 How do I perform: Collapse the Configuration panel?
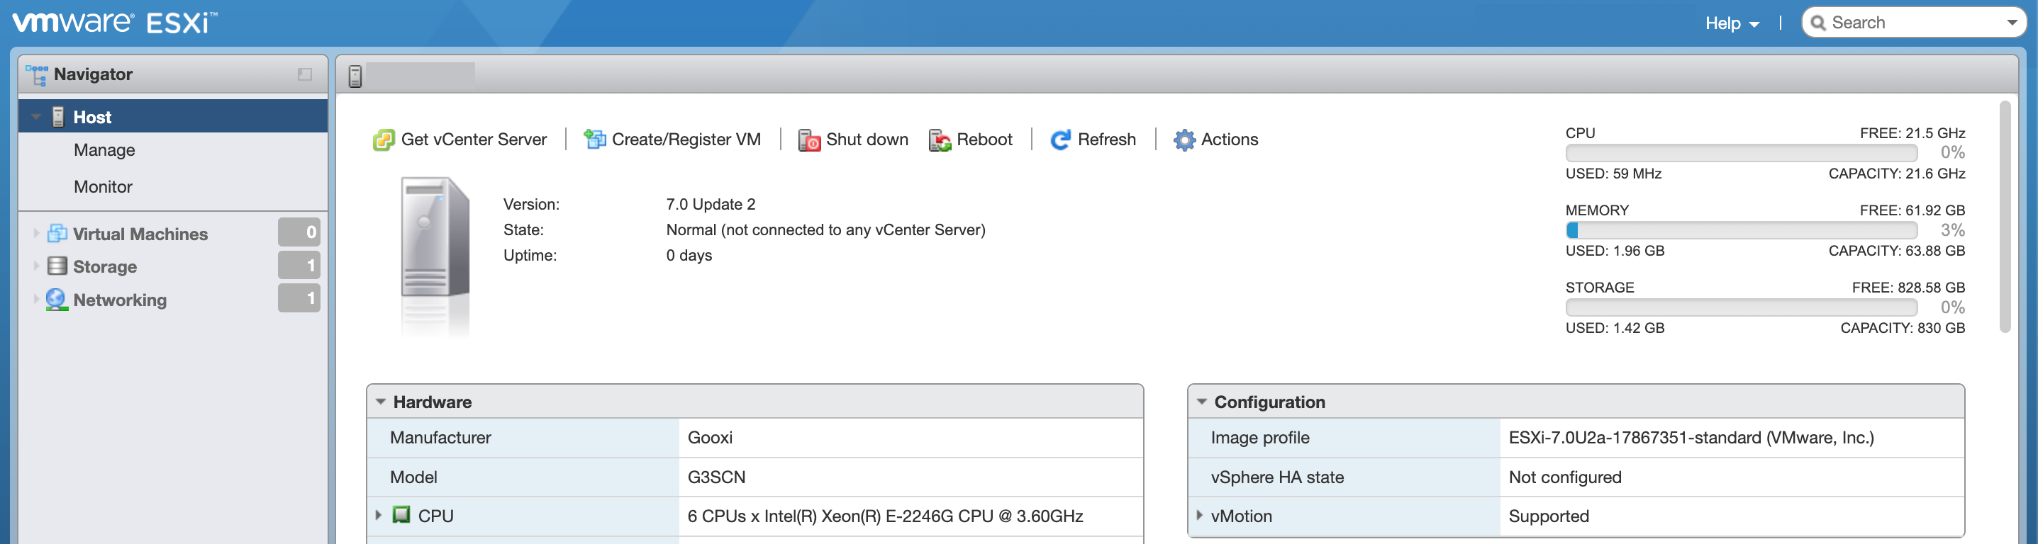pyautogui.click(x=1202, y=402)
